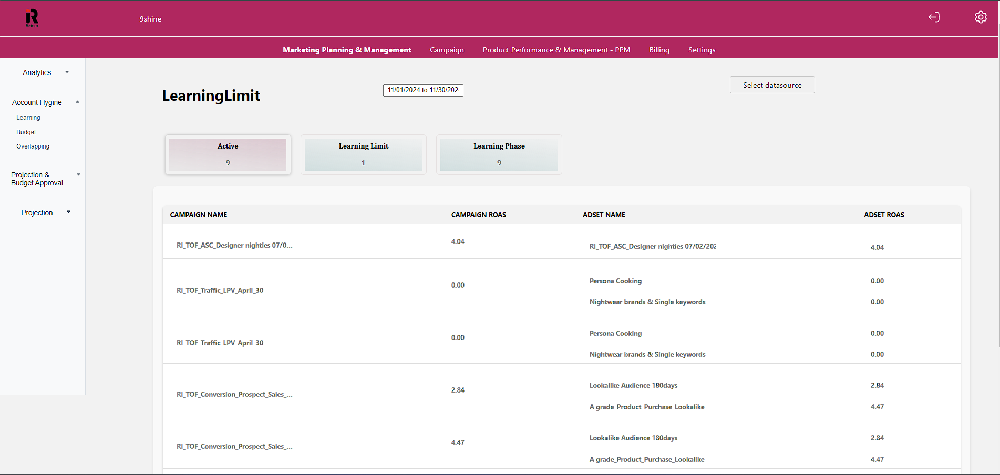Click the 9shine account name

150,19
